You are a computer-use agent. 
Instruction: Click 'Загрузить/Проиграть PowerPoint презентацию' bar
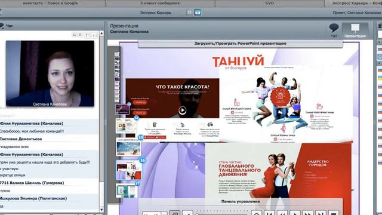tap(240, 44)
